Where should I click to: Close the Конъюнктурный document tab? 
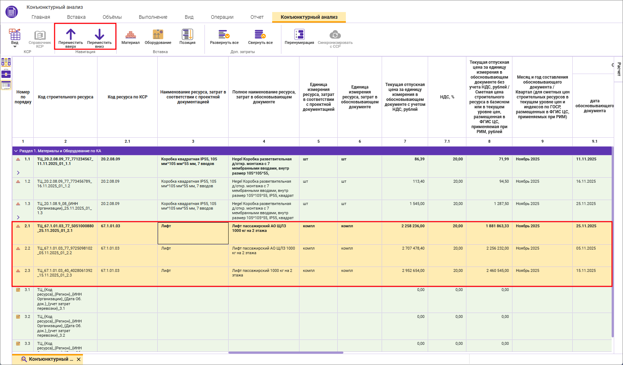79,359
